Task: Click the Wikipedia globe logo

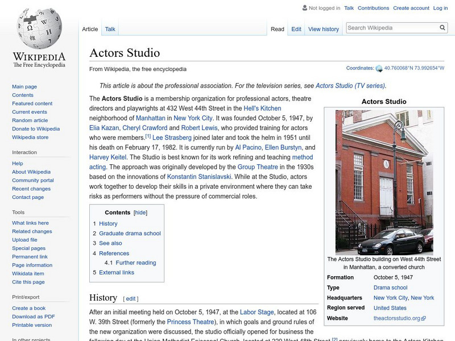Action: 39,28
